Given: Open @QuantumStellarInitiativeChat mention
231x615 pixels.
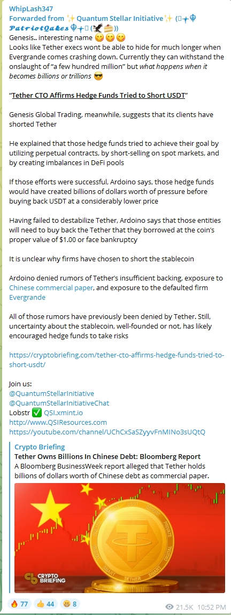Looking at the screenshot, I should pos(59,403).
